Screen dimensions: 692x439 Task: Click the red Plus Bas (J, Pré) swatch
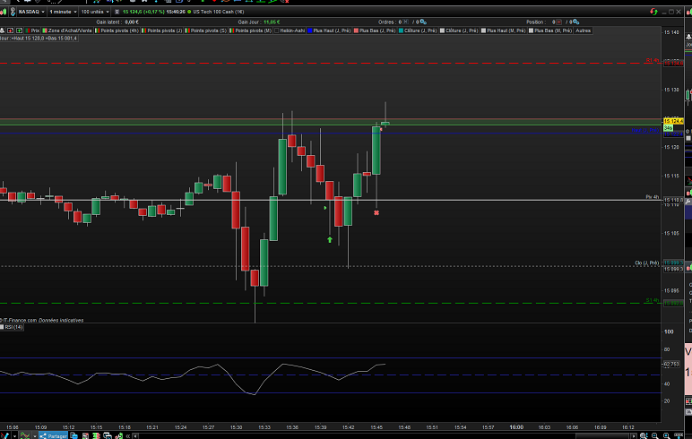356,30
